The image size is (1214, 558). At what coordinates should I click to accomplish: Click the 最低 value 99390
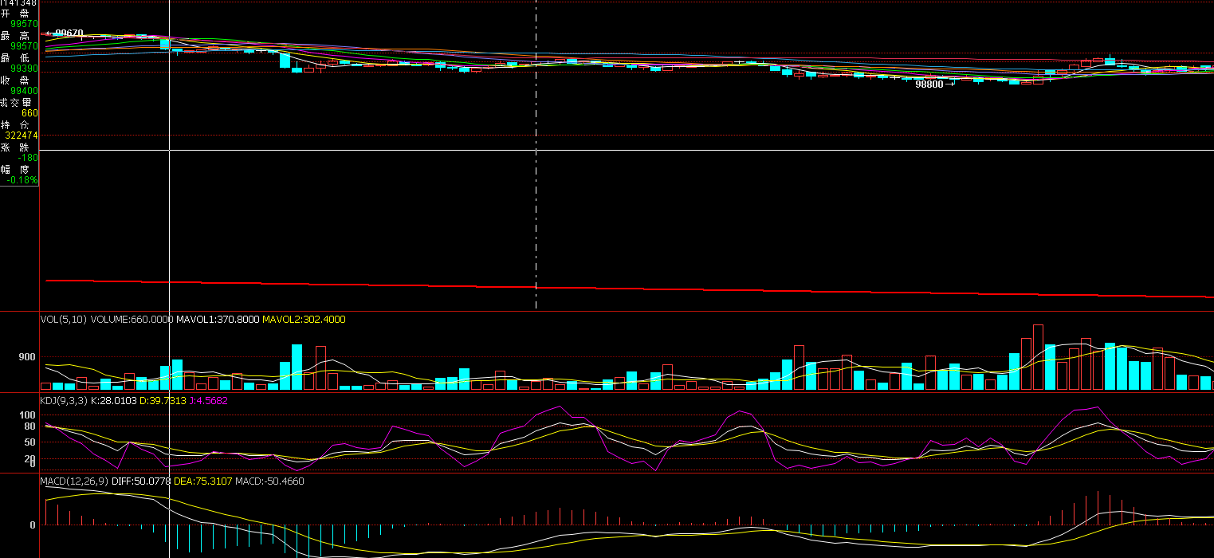[24, 69]
